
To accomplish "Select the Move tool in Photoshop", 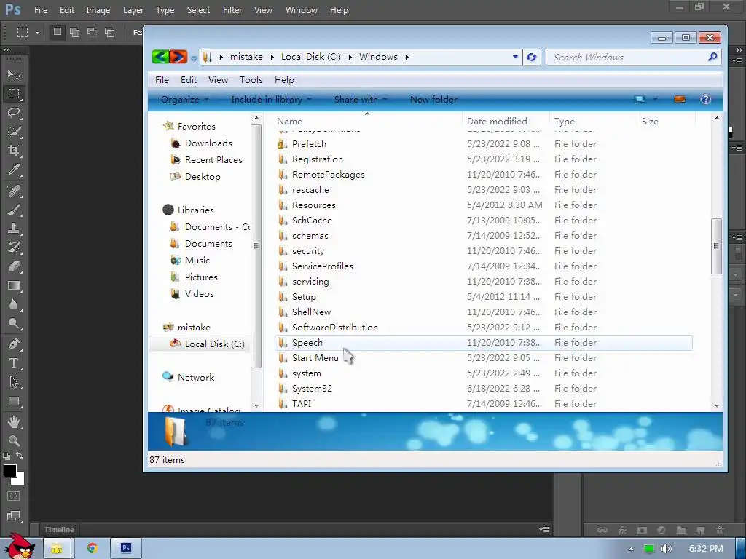I will tap(14, 75).
